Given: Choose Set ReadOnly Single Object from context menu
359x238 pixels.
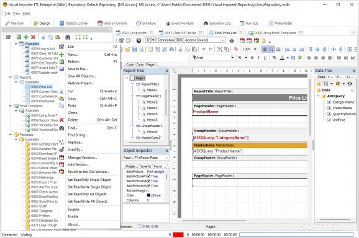Looking at the screenshot, I should (89, 180).
